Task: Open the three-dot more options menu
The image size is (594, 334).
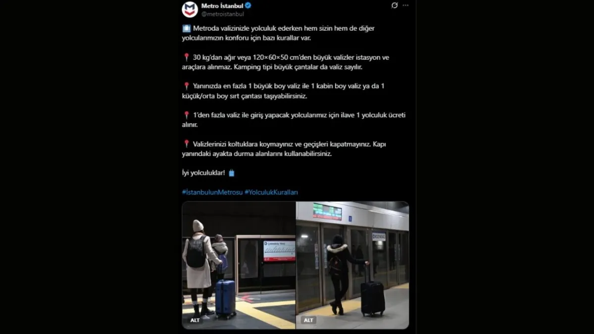Action: pyautogui.click(x=406, y=5)
